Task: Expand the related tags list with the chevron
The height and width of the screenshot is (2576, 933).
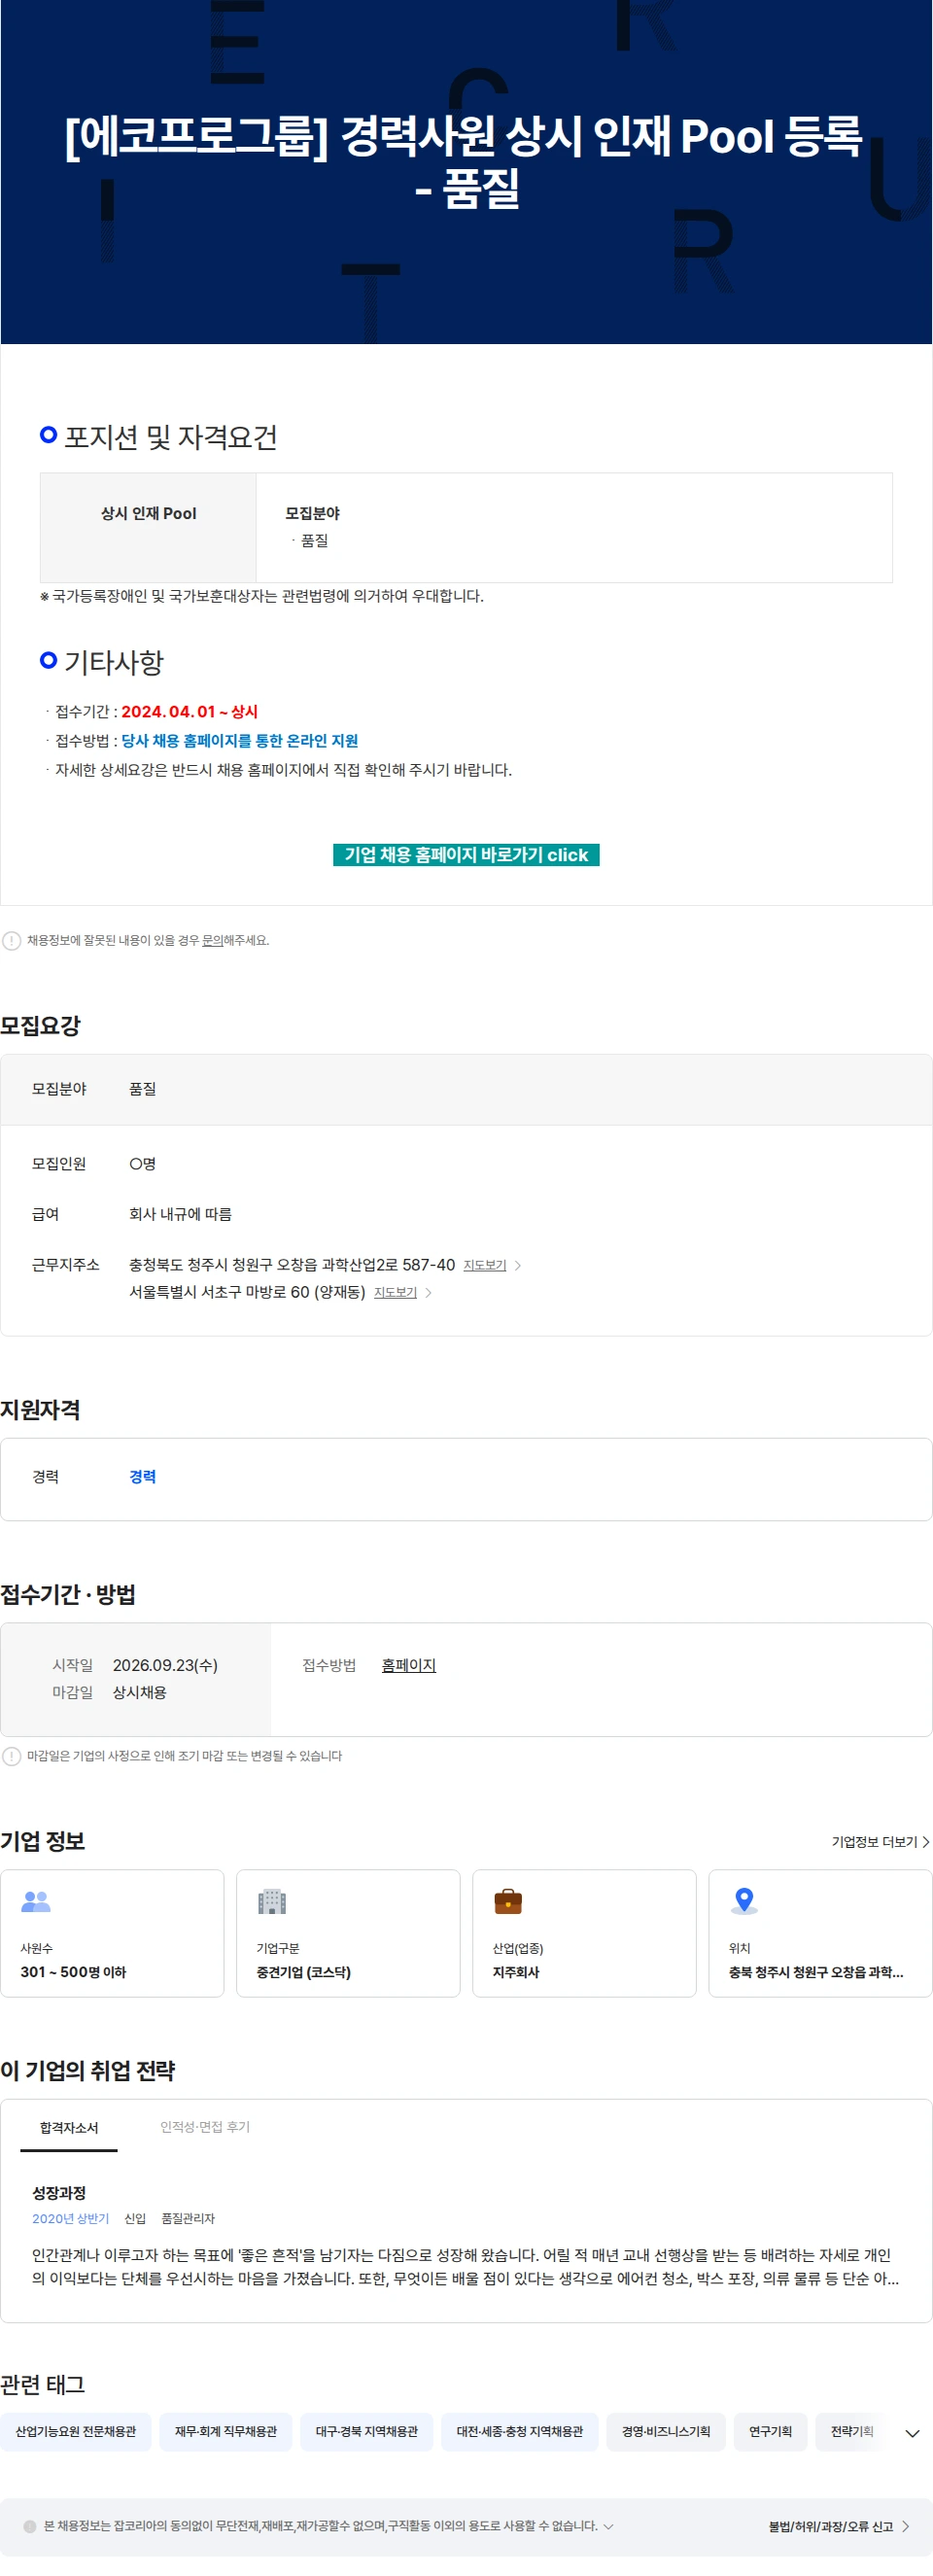Action: (912, 2433)
